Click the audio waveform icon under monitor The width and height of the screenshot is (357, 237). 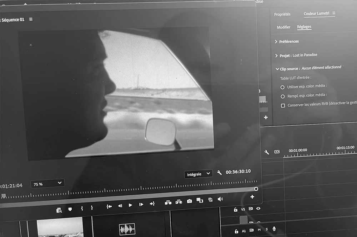click(127, 229)
